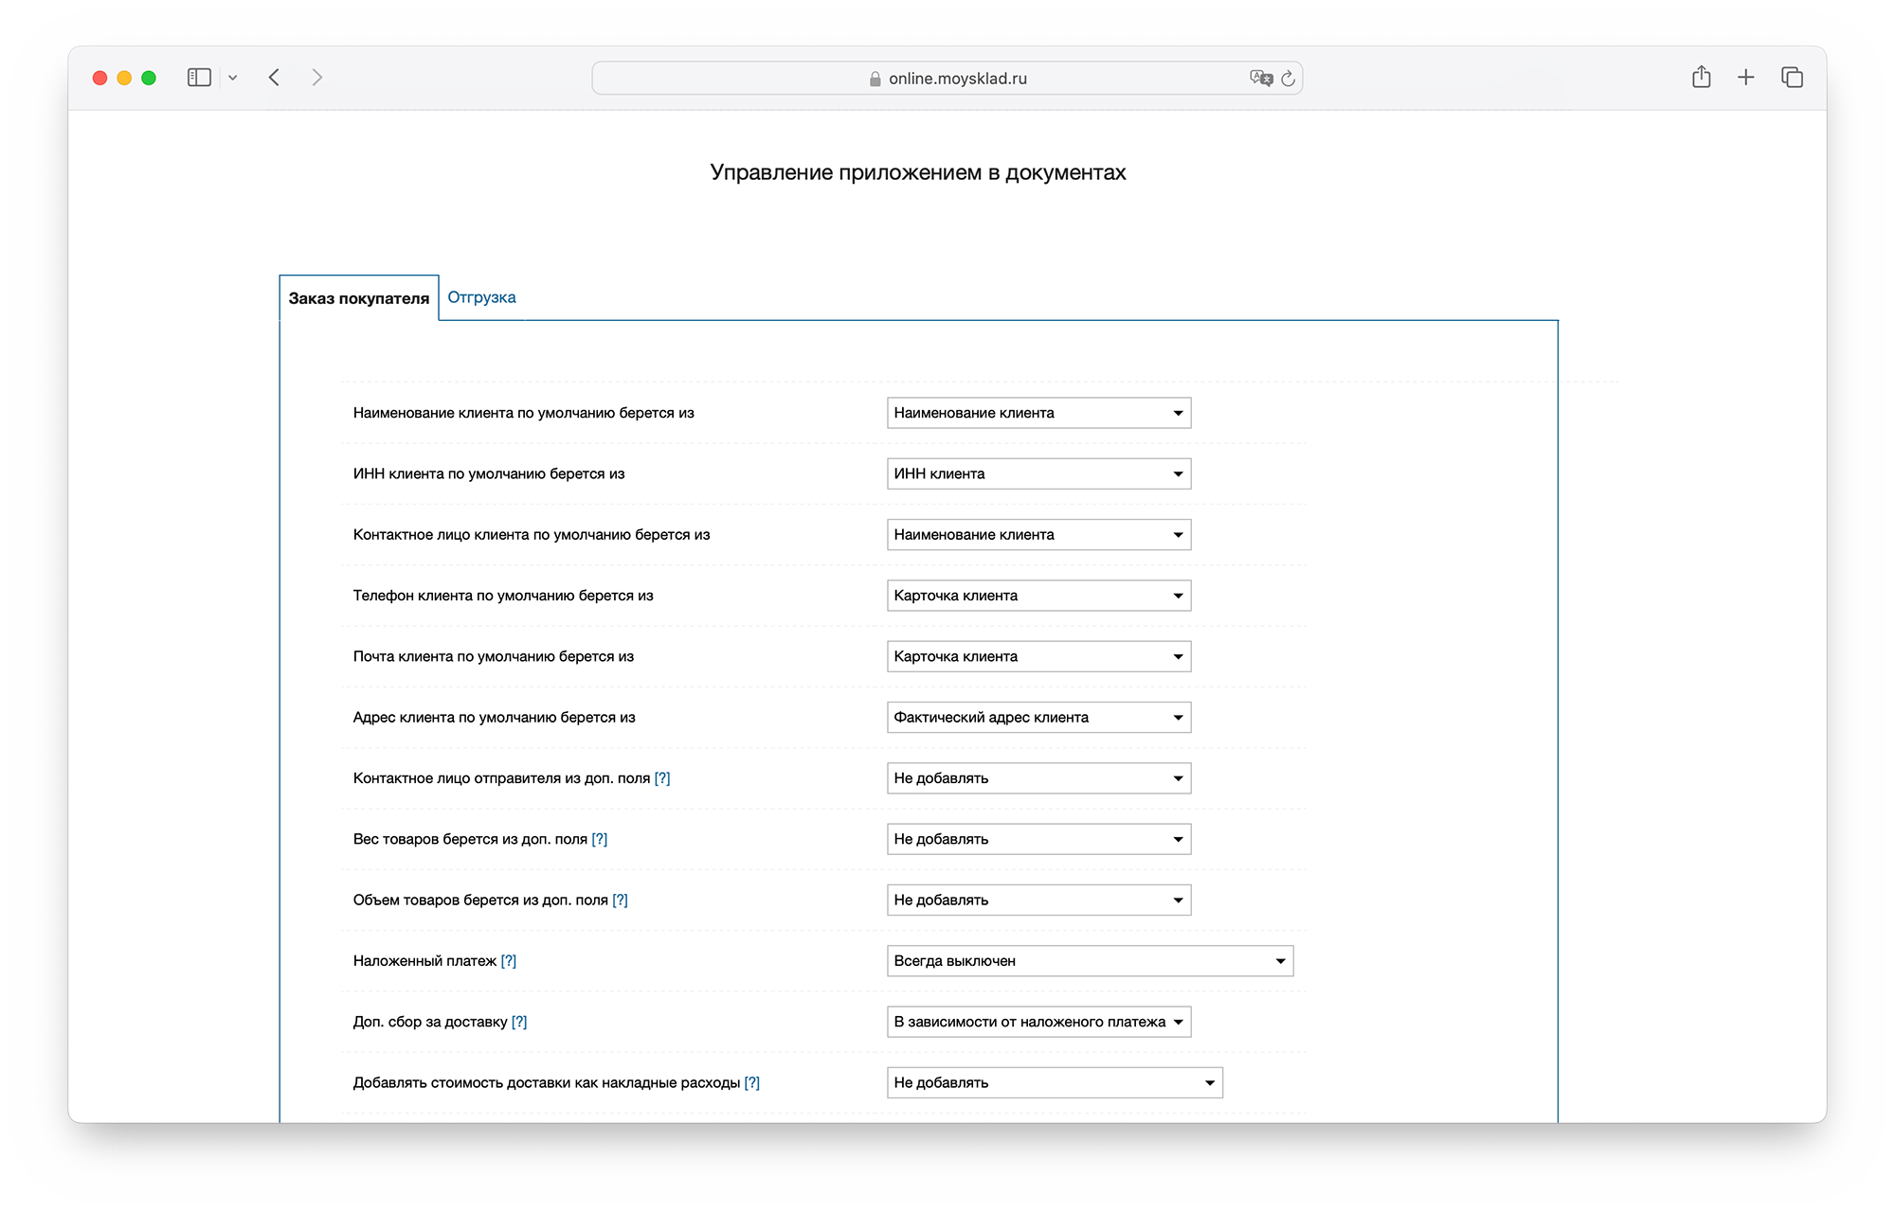Open help link for Контактное лицо отправителя
This screenshot has height=1213, width=1895.
[x=662, y=778]
